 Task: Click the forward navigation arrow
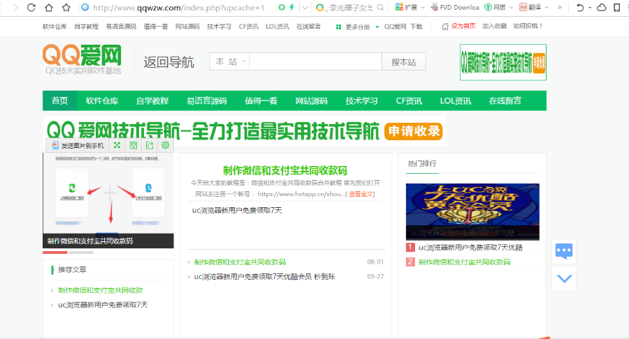click(15, 7)
